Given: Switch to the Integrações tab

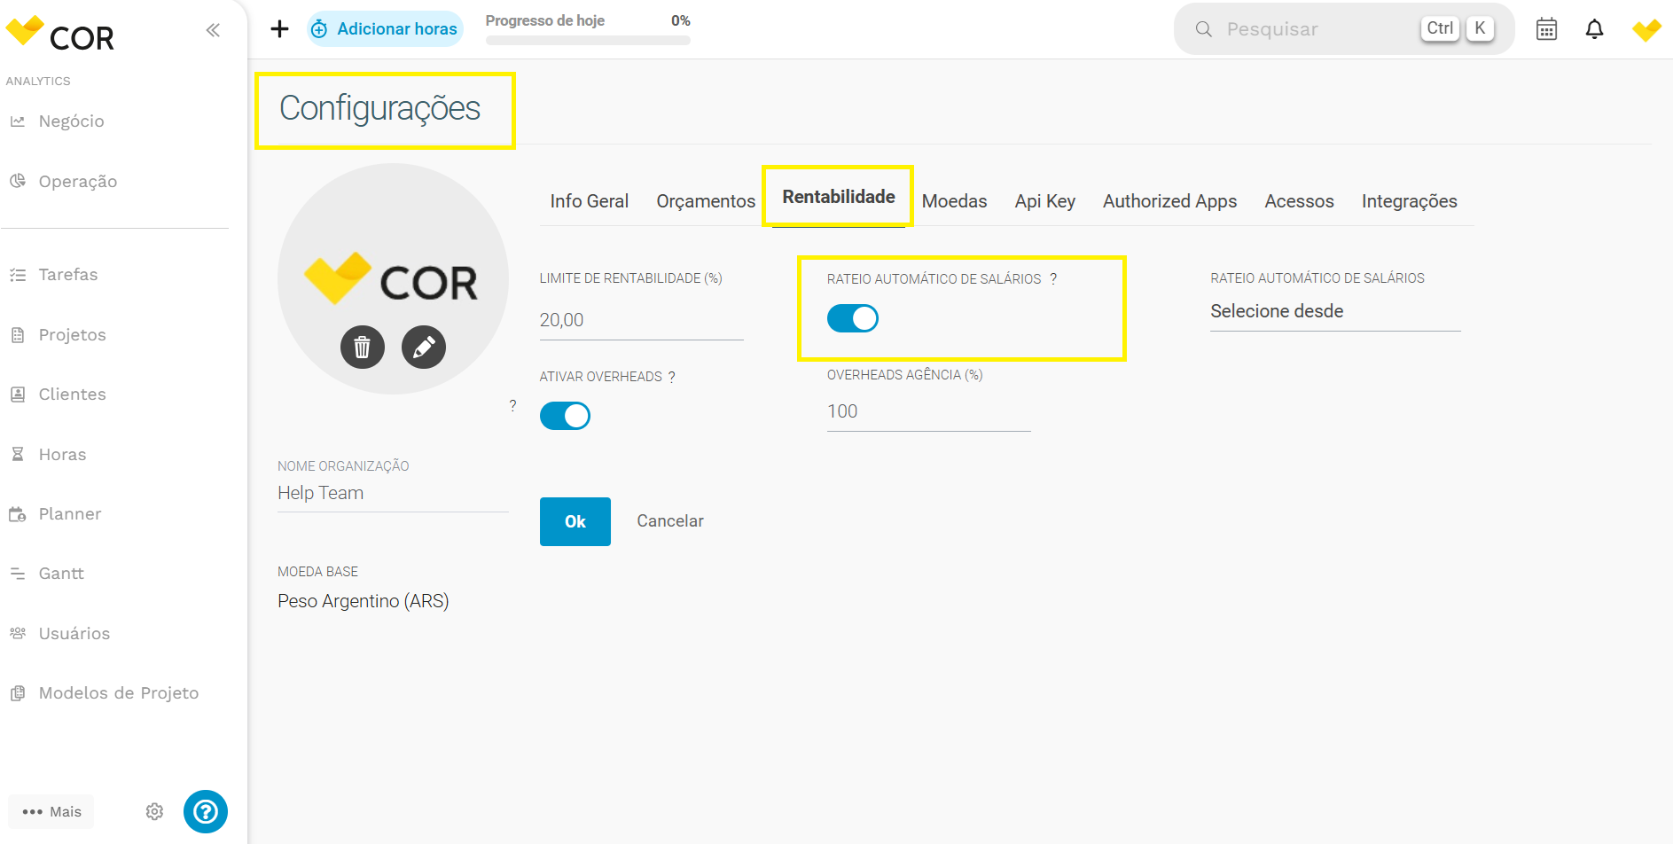Looking at the screenshot, I should click(1409, 201).
